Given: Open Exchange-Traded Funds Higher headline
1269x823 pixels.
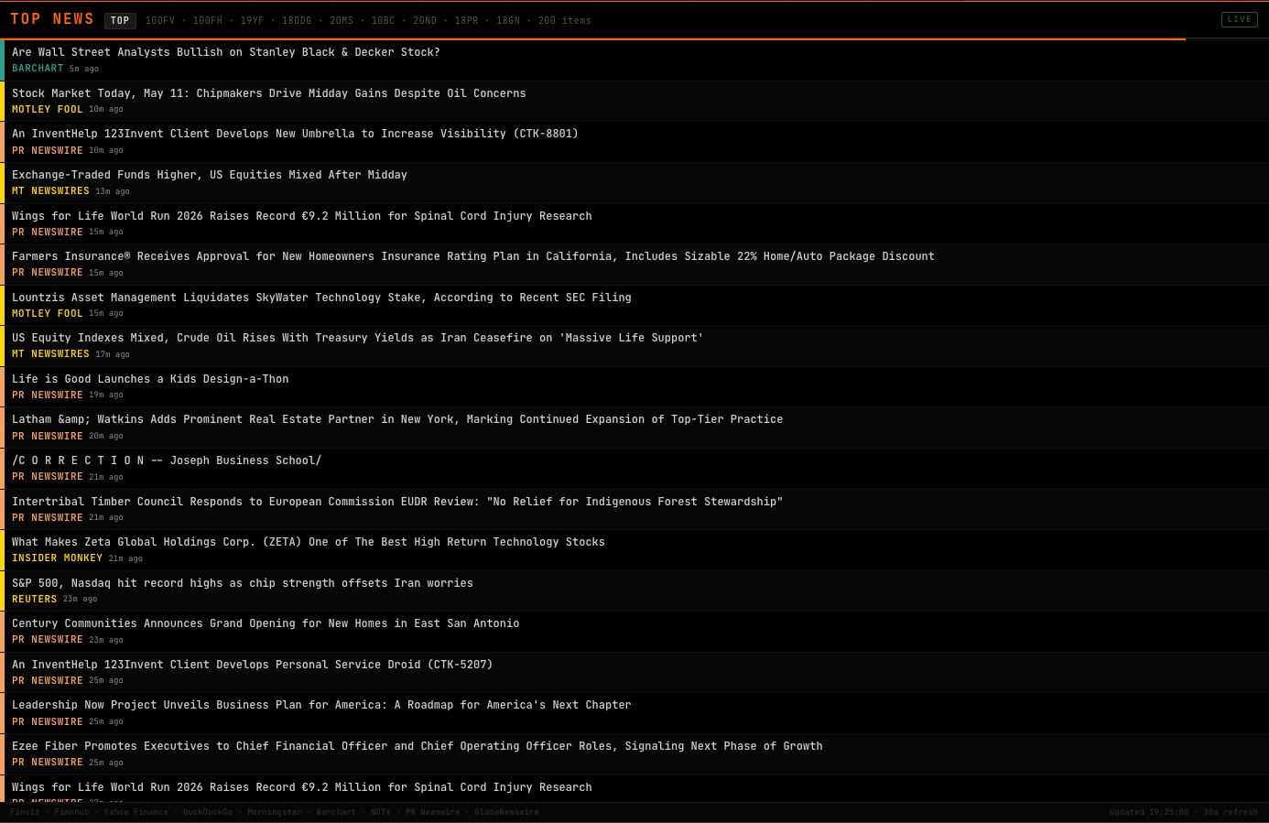Looking at the screenshot, I should [210, 175].
